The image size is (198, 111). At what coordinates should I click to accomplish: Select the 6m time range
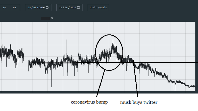coord(15,7)
